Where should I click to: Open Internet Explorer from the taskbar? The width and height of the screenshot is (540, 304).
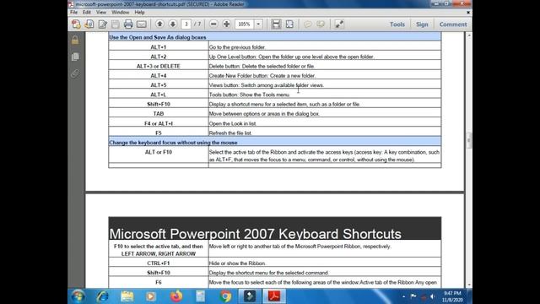click(103, 296)
